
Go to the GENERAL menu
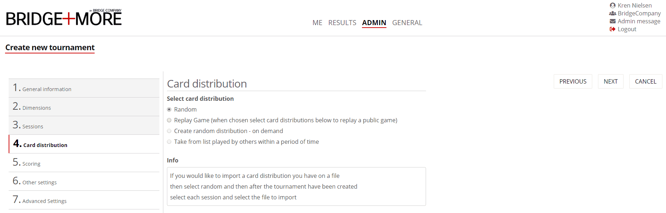click(407, 23)
